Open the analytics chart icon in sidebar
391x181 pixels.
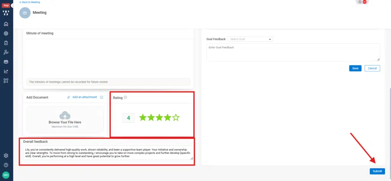tap(6, 71)
